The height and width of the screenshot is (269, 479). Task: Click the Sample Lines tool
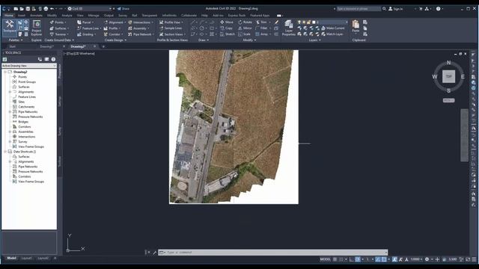pyautogui.click(x=171, y=28)
